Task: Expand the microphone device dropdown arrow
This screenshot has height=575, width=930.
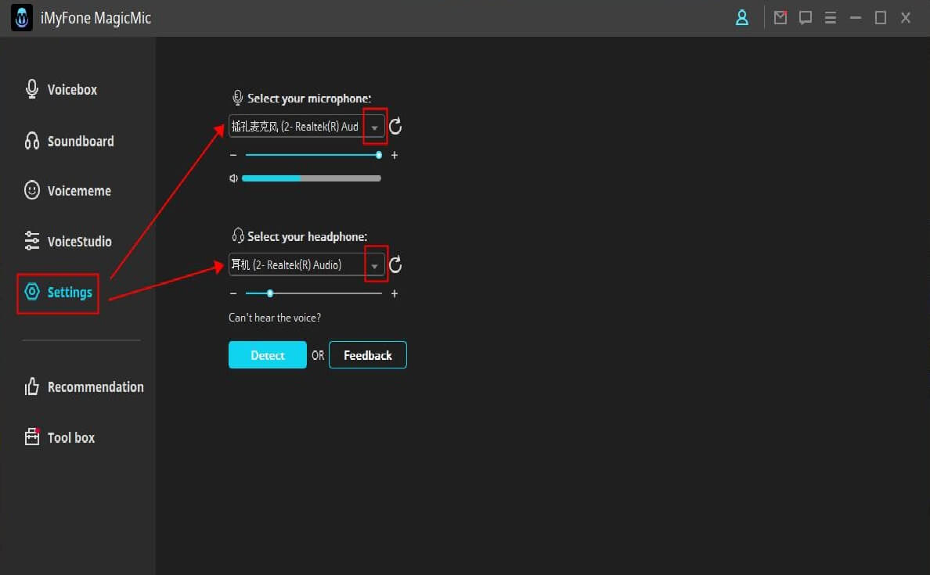Action: click(374, 127)
